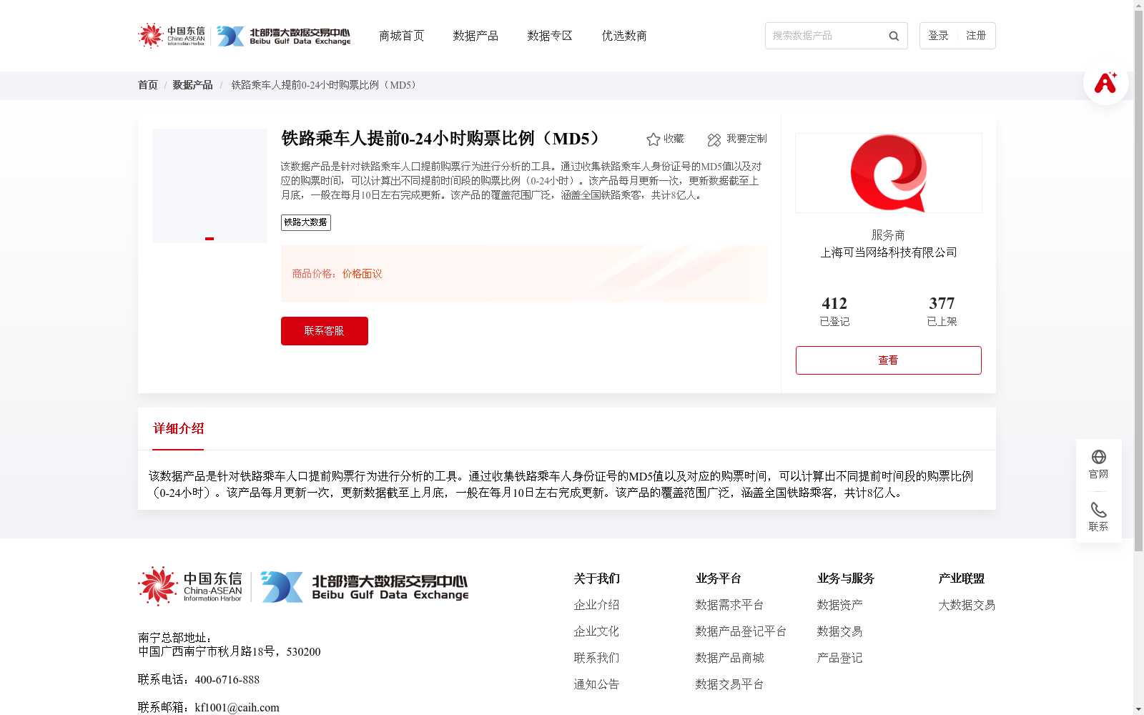Open 企业文化 footer link
1144x715 pixels.
[x=596, y=631]
